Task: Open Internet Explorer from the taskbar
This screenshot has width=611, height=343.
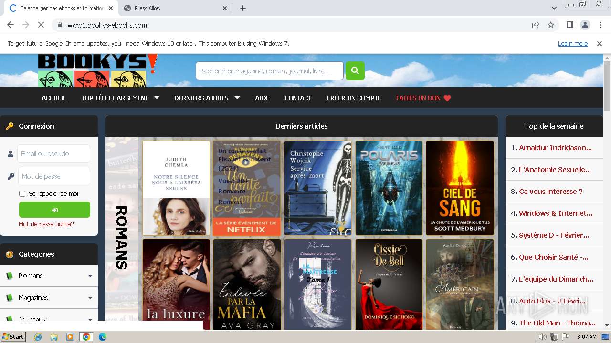Action: coord(38,337)
